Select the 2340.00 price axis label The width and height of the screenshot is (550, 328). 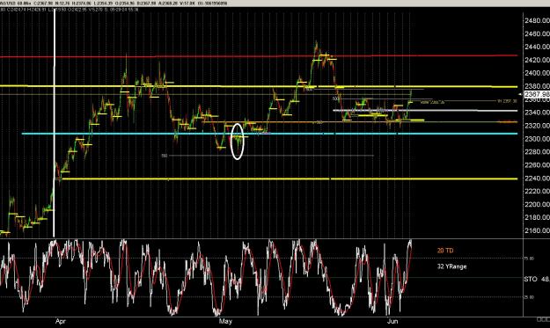coord(537,113)
